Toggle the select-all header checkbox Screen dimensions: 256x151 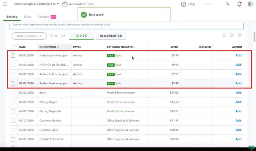pos(13,47)
